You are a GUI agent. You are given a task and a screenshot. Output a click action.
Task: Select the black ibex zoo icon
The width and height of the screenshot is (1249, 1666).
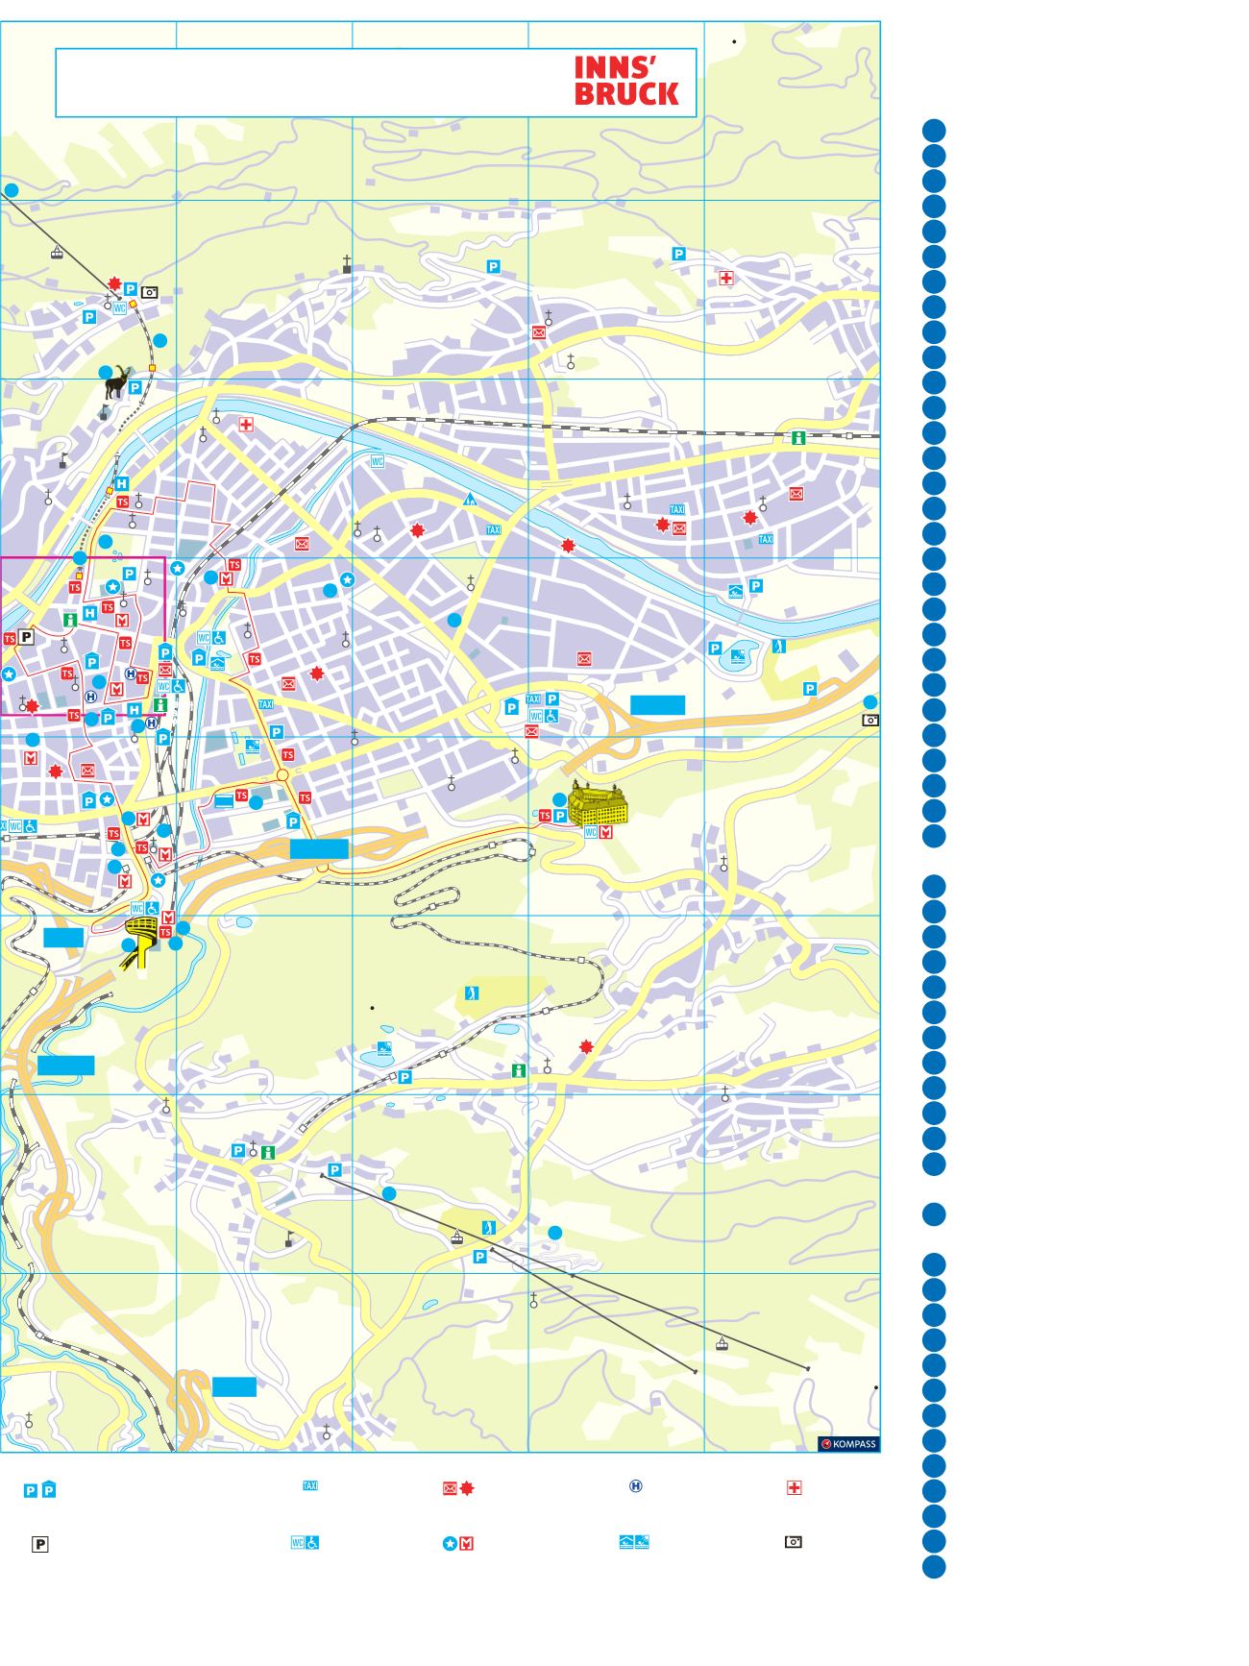118,381
